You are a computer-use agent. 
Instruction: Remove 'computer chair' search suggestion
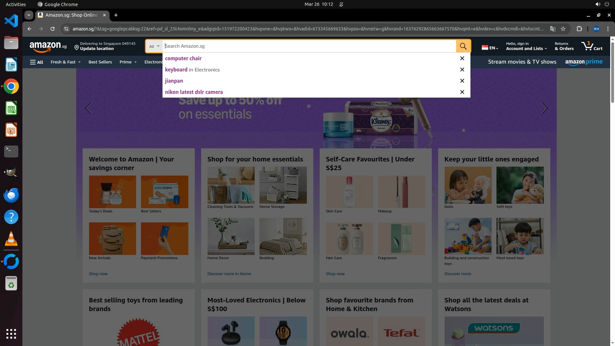tap(462, 58)
